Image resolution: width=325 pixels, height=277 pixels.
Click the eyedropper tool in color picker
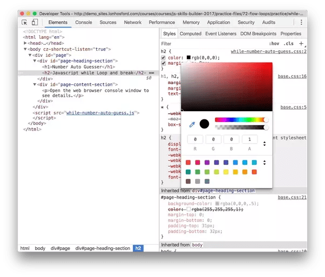tap(192, 124)
